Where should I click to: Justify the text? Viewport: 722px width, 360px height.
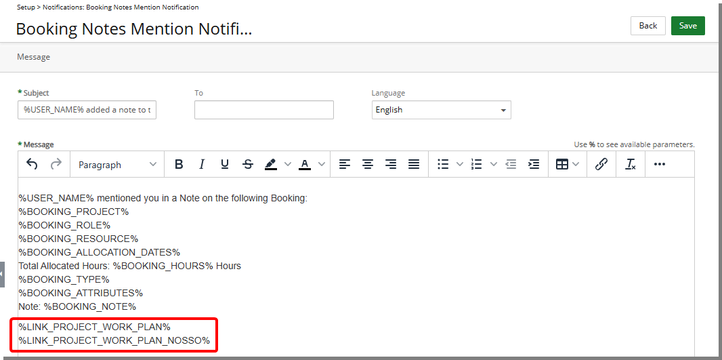tap(414, 164)
